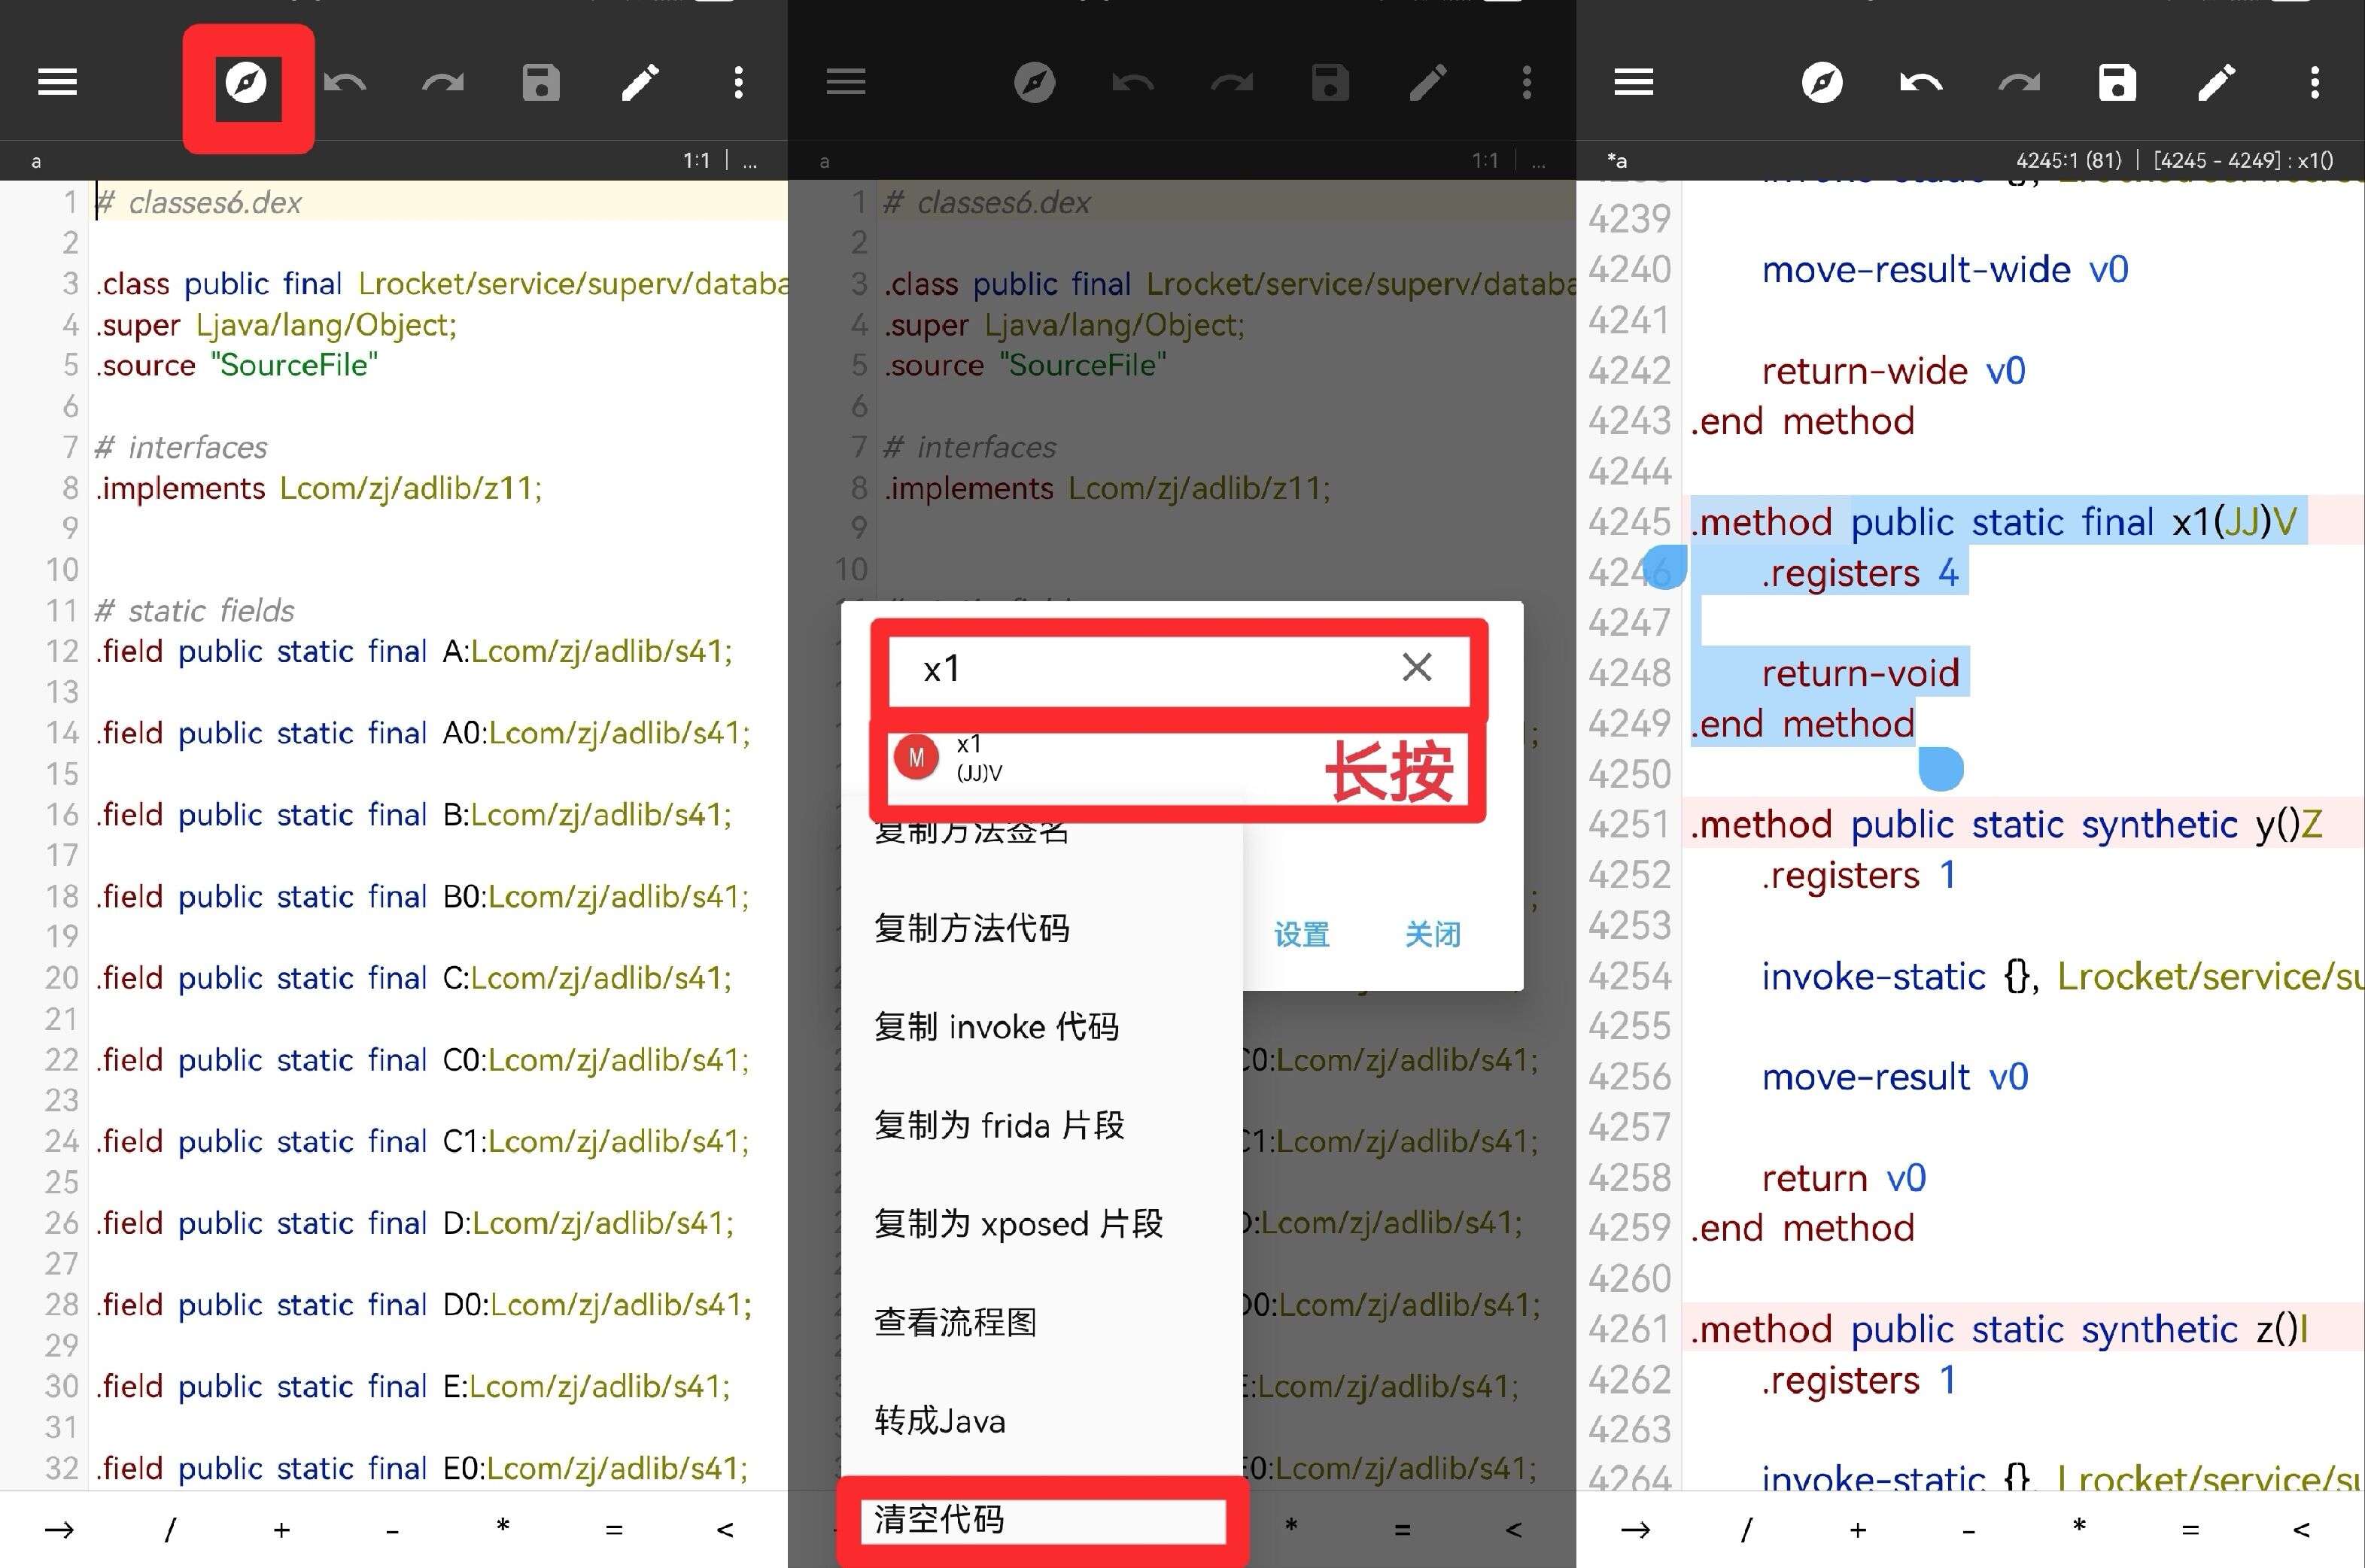Save the modified file in the right panel
The image size is (2365, 1568).
pos(2117,82)
